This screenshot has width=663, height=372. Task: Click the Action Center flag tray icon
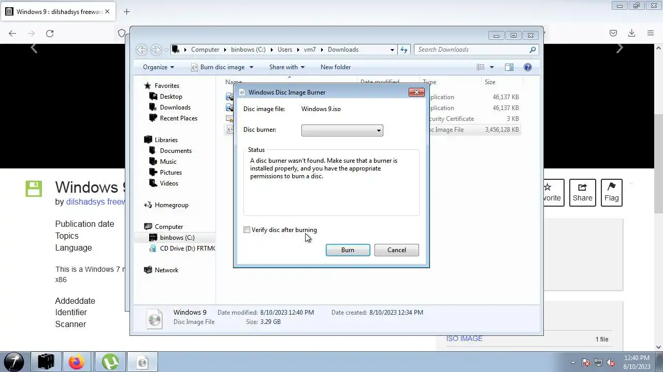[x=586, y=363]
